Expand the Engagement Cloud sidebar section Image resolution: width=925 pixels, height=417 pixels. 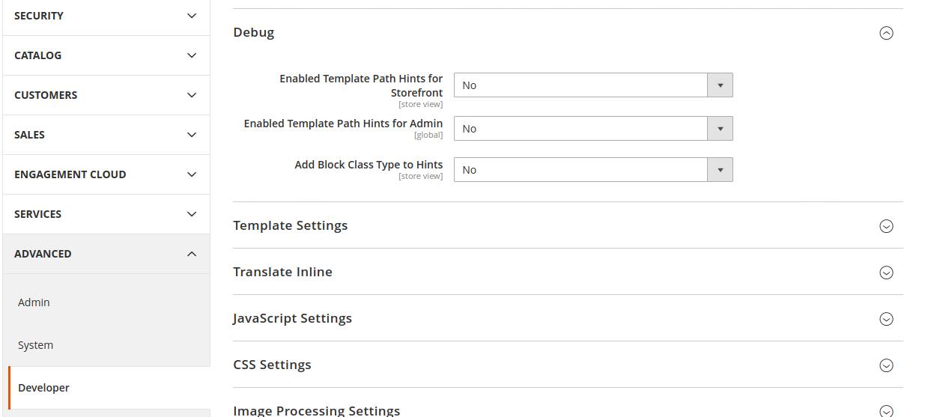tap(106, 174)
